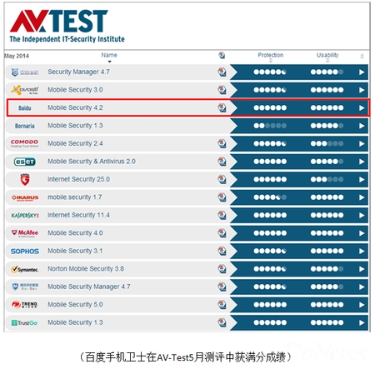
Task: Click the Bornaria brand name
Action: (x=25, y=126)
